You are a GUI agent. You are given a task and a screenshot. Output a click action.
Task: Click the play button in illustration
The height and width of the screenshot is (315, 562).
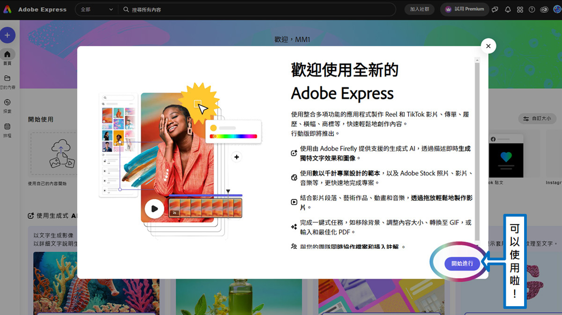coord(155,209)
